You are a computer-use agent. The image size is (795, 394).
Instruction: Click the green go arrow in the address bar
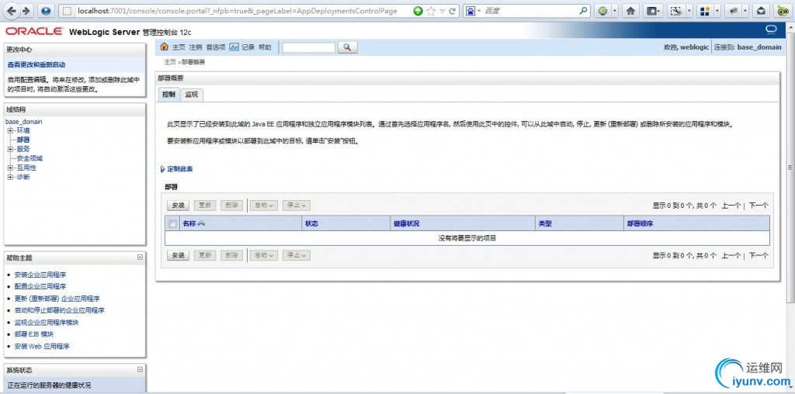coord(418,11)
